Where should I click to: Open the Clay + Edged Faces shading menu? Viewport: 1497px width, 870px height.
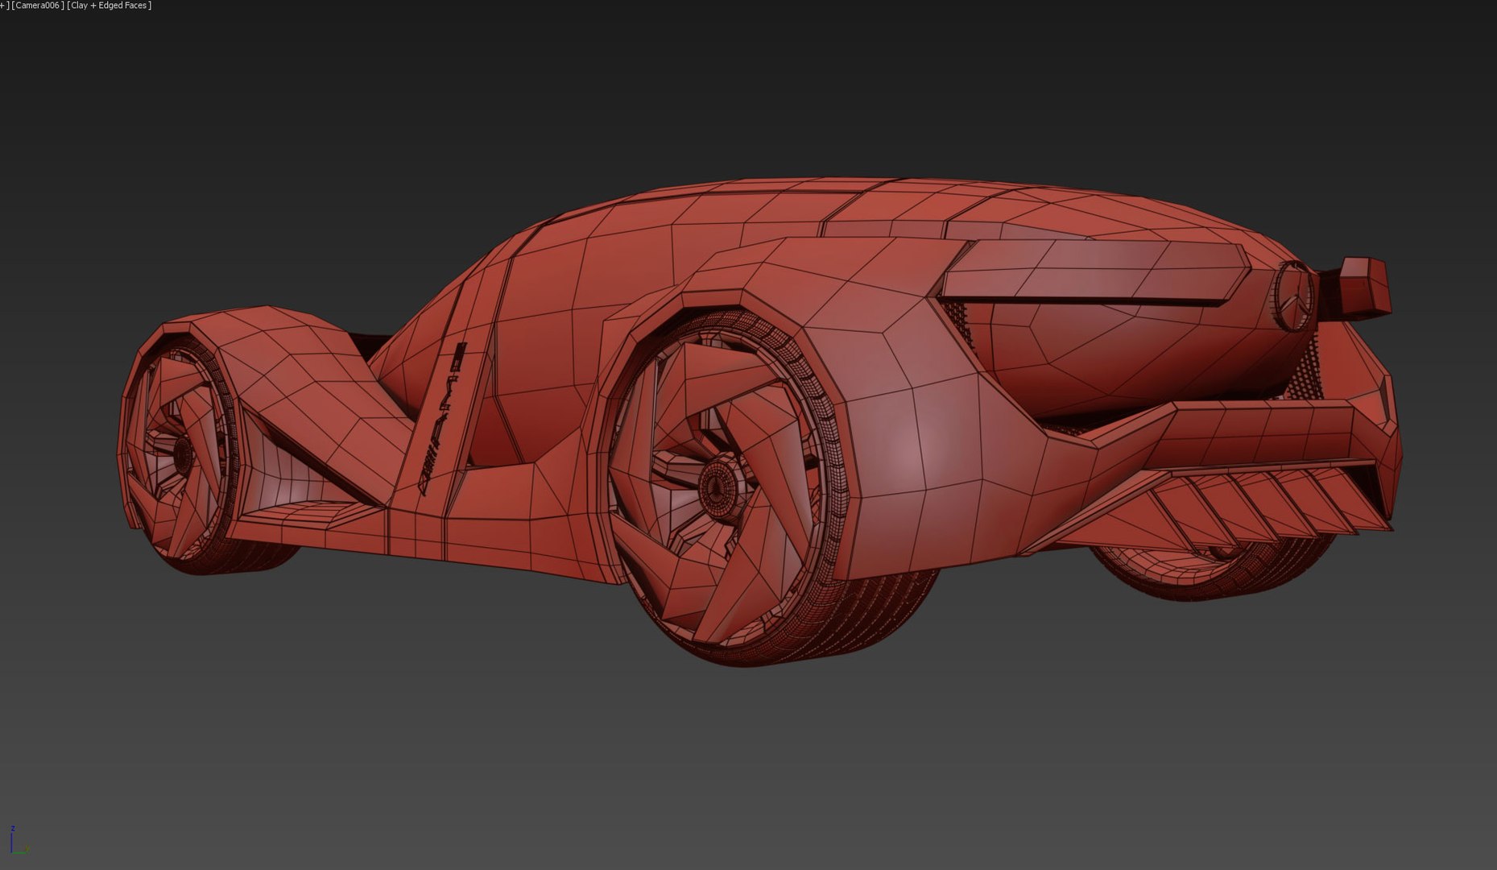110,6
